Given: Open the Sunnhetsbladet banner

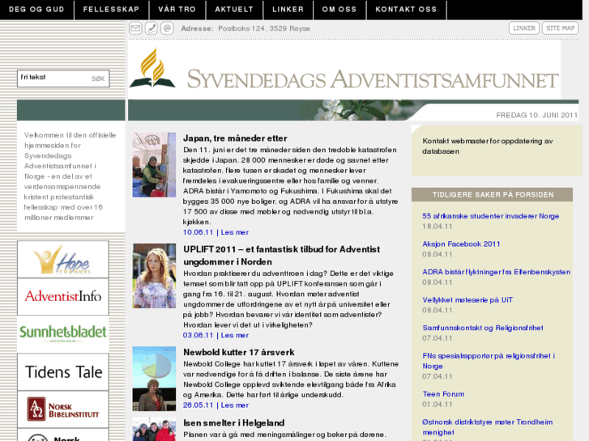Looking at the screenshot, I should (x=63, y=333).
